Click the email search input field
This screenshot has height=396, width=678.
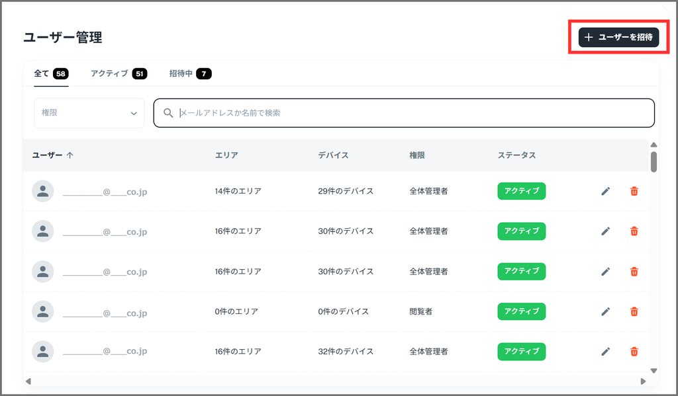(411, 113)
